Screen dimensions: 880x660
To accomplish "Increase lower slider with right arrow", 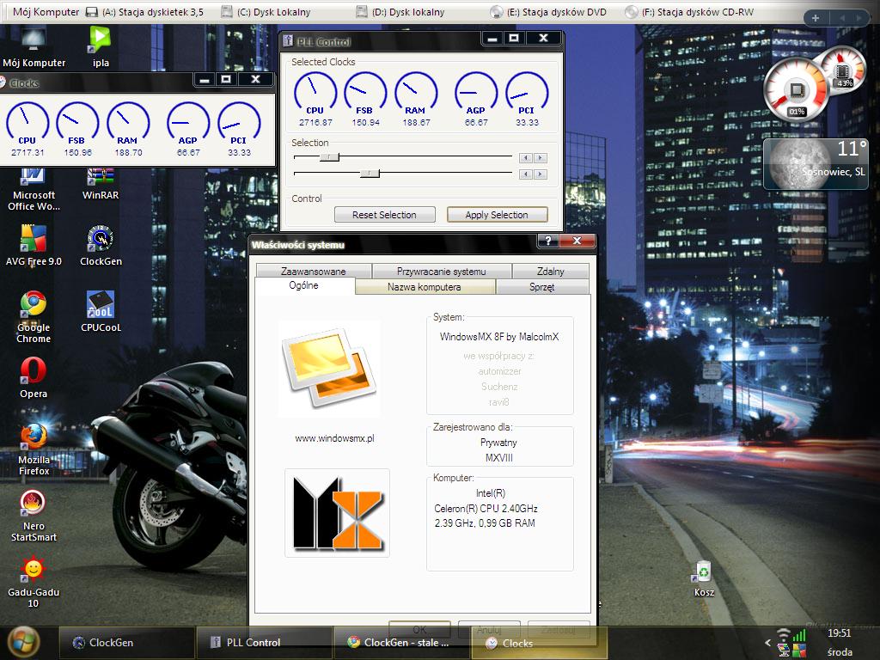I will tap(540, 174).
